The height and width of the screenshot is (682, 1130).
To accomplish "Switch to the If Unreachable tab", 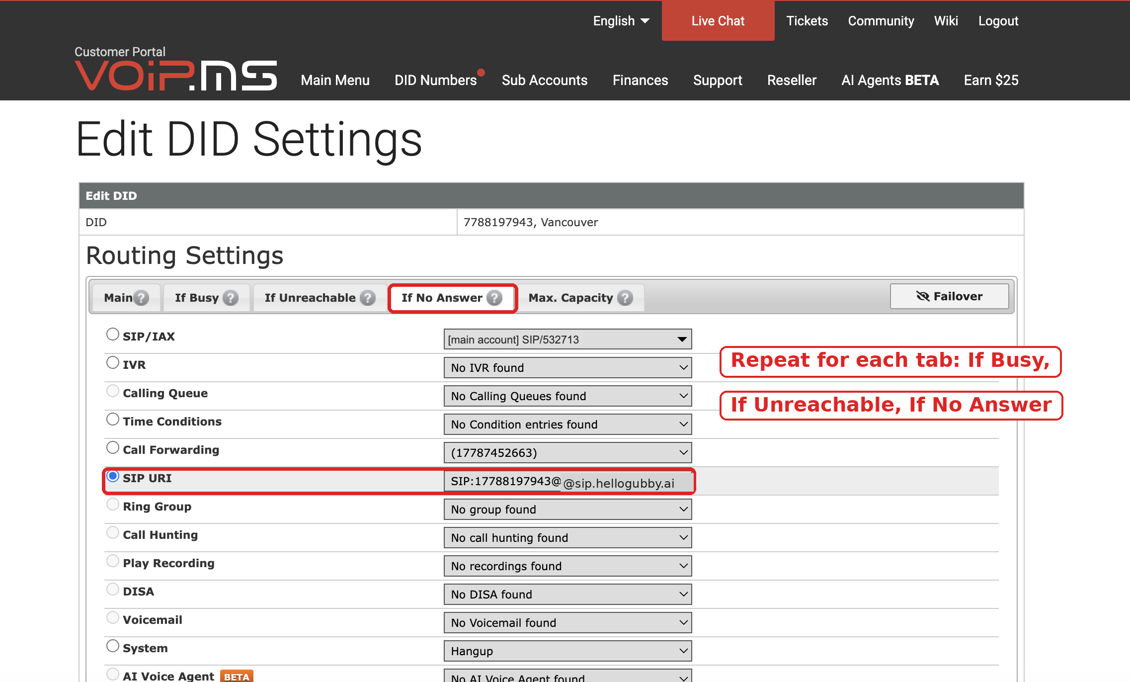I will 320,298.
